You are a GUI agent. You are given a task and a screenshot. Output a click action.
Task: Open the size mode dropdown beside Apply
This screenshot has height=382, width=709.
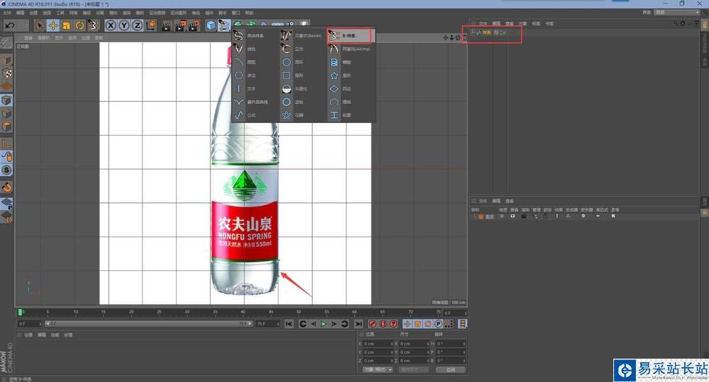414,370
